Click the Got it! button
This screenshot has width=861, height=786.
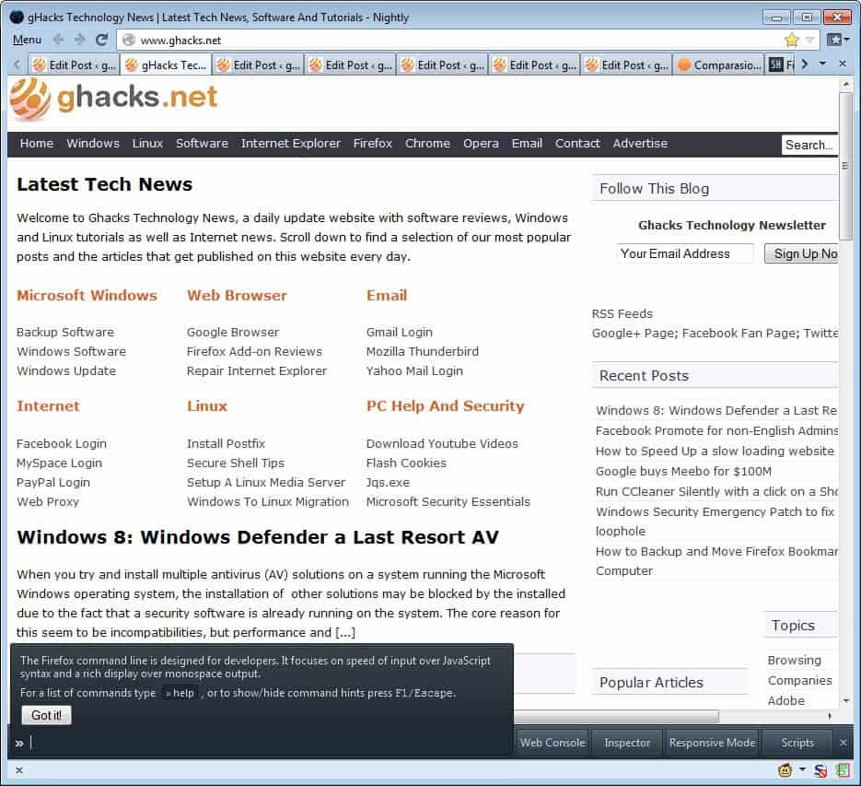click(45, 715)
